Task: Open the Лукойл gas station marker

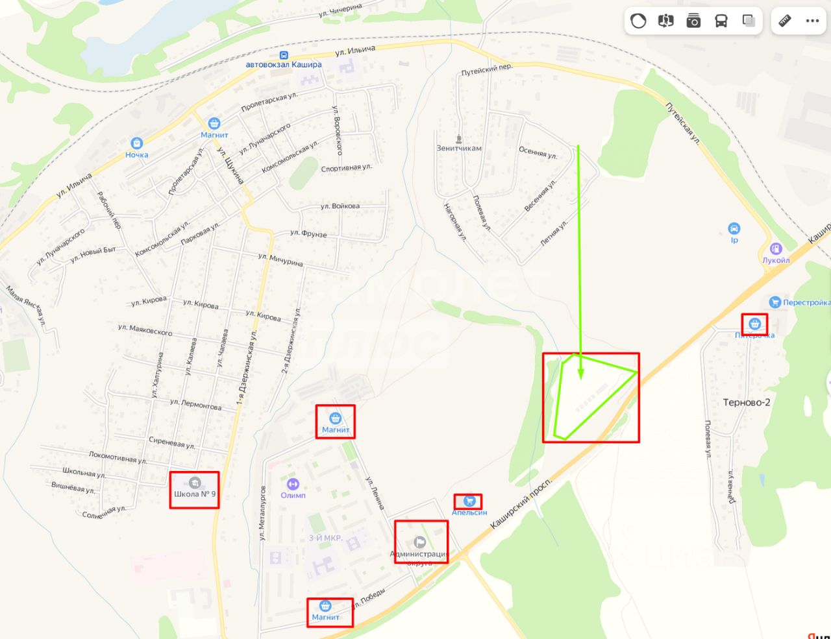Action: click(x=776, y=248)
